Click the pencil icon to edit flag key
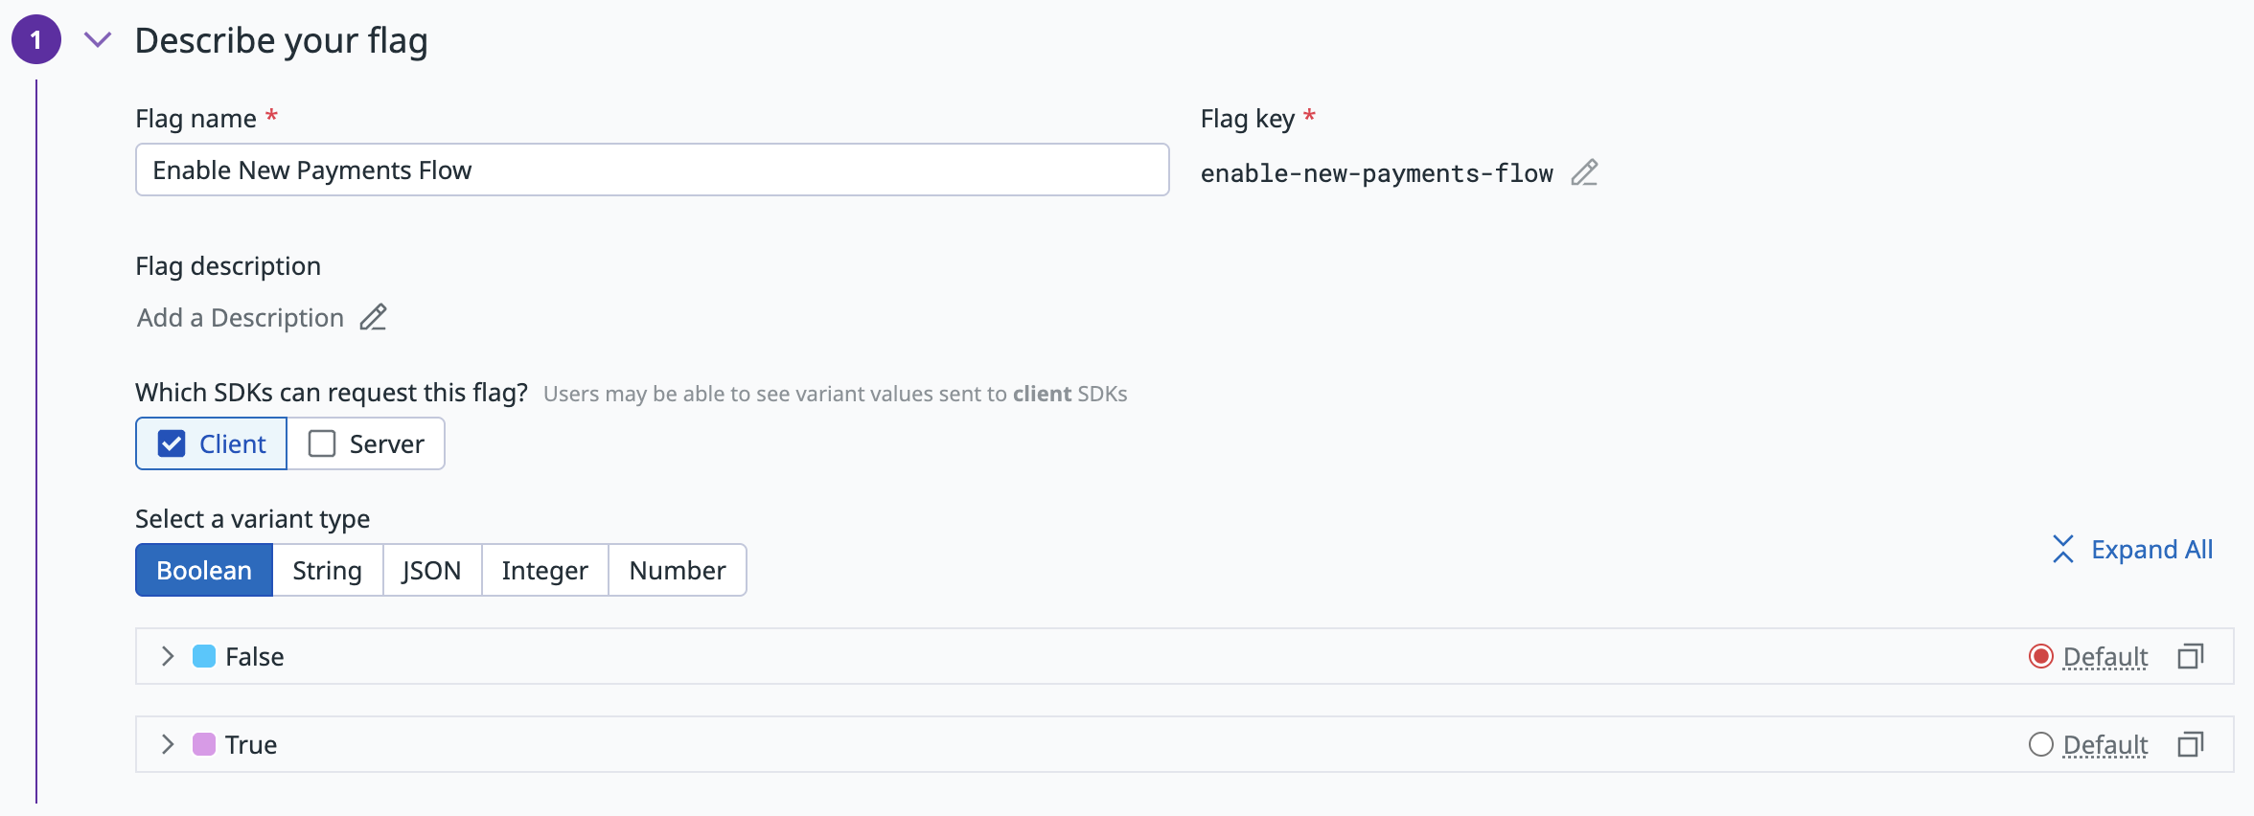Viewport: 2254px width, 816px height. (x=1584, y=172)
